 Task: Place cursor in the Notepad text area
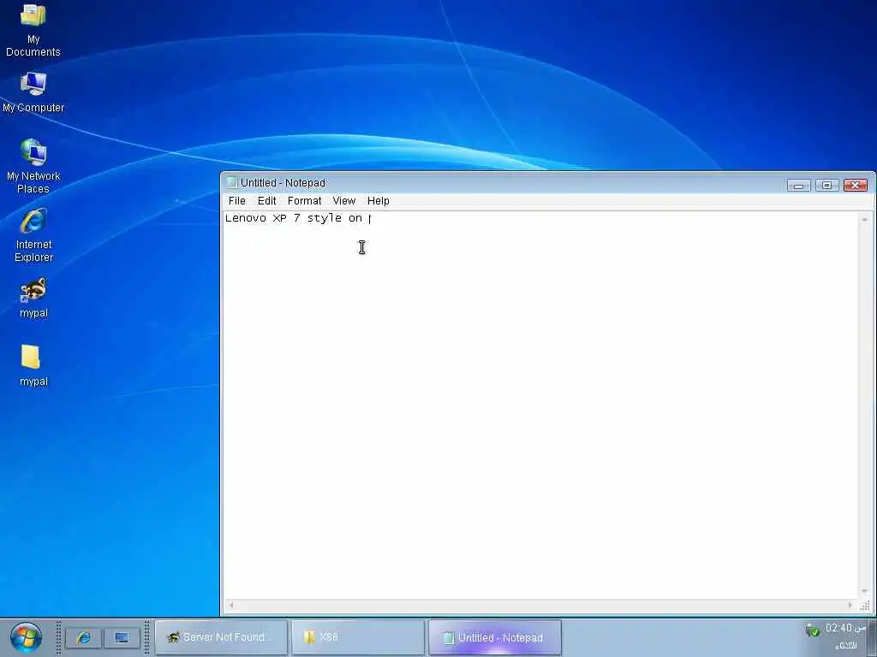click(x=540, y=405)
